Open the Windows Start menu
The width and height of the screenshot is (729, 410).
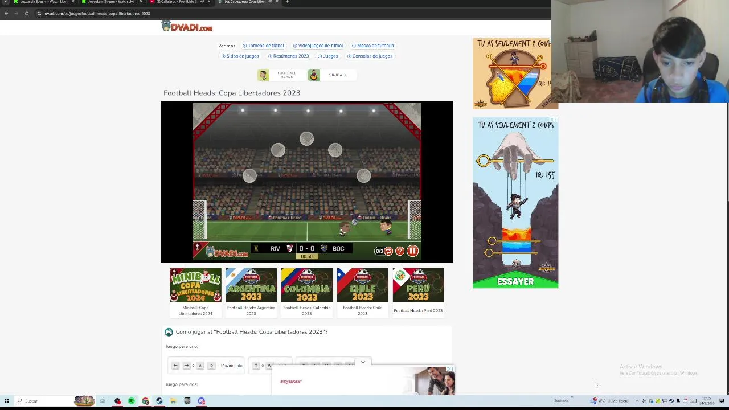7,401
